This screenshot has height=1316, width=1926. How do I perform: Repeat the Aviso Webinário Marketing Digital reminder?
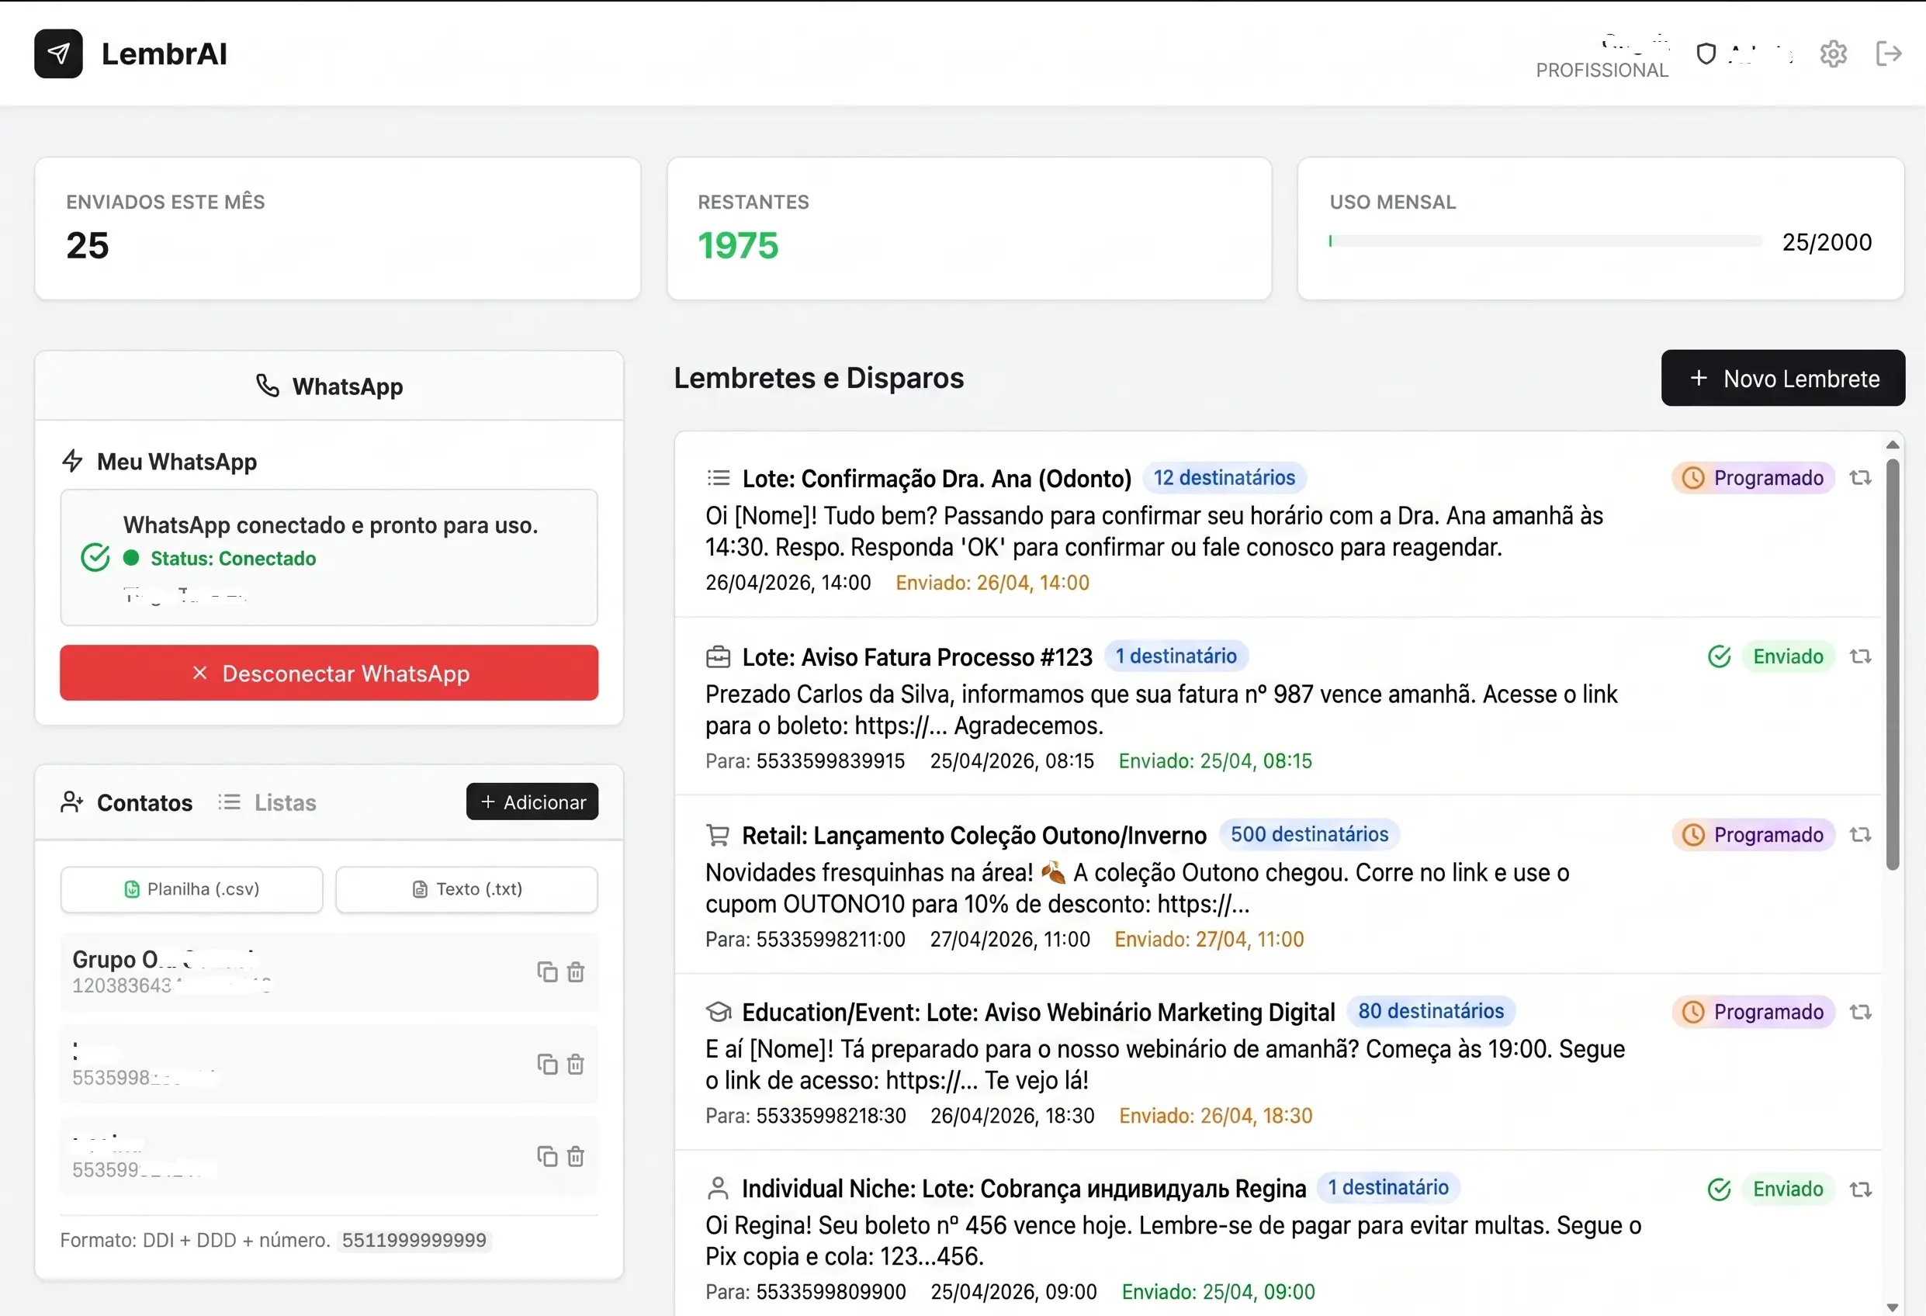click(x=1861, y=1012)
